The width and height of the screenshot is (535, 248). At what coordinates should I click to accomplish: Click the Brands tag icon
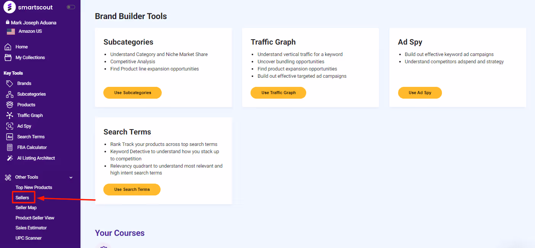[10, 83]
